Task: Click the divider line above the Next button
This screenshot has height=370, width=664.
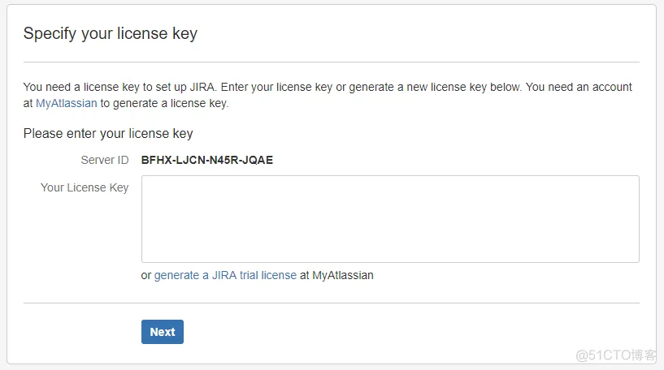Action: pos(331,303)
